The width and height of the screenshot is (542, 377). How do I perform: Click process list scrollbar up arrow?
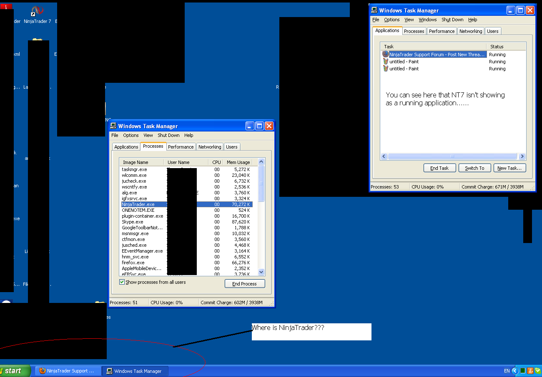pyautogui.click(x=261, y=162)
